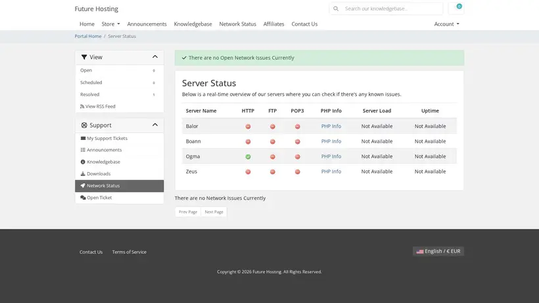539x303 pixels.
Task: Click Boann FTP status icon
Action: pos(273,141)
